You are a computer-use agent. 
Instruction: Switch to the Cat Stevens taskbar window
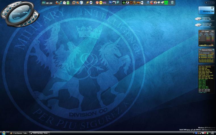pos(19,133)
